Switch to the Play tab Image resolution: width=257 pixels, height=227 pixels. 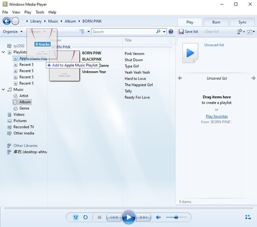coord(190,22)
